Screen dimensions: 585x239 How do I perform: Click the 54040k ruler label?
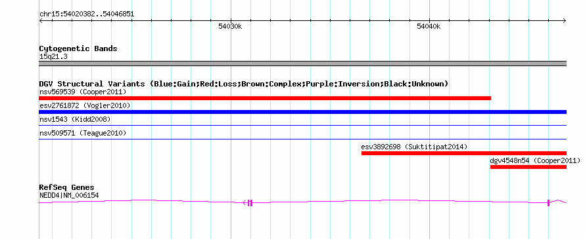(x=429, y=26)
